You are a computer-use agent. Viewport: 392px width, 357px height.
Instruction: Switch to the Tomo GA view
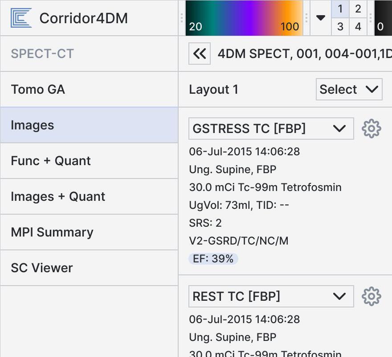click(x=89, y=89)
